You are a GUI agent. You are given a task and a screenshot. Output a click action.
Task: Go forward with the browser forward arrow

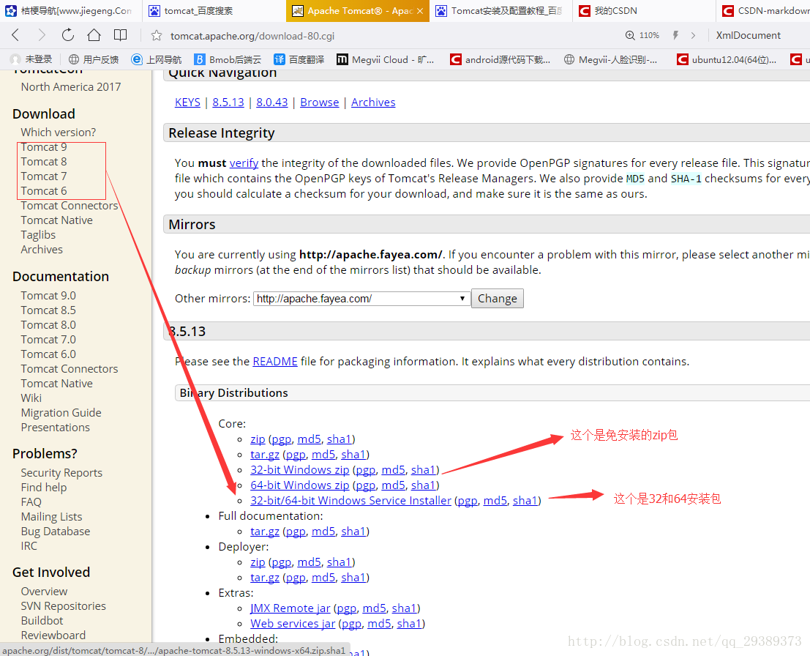42,35
